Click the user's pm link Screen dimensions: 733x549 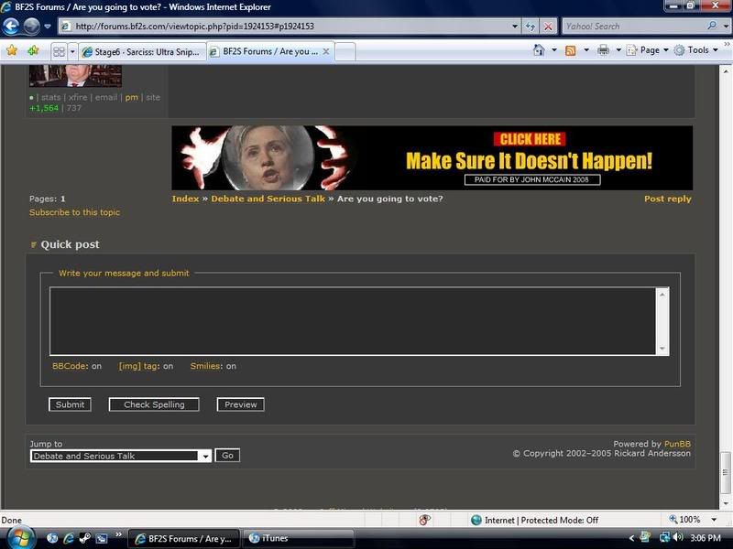pyautogui.click(x=131, y=97)
